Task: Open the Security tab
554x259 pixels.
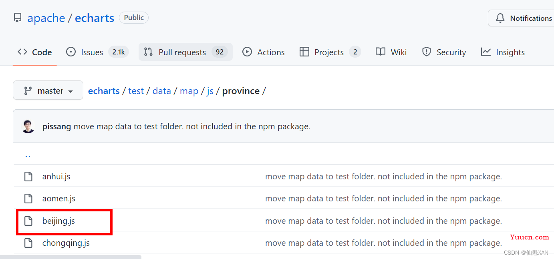Action: pyautogui.click(x=444, y=52)
